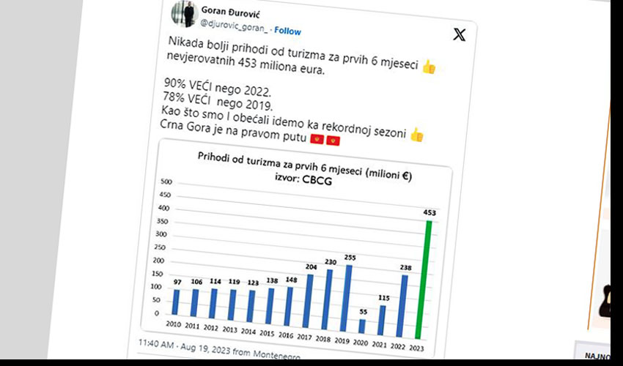
Task: Click the Montenegro flag emojis
Action: point(325,139)
